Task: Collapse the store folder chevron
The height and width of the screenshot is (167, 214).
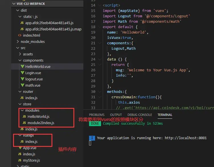Action: pyautogui.click(x=20, y=104)
